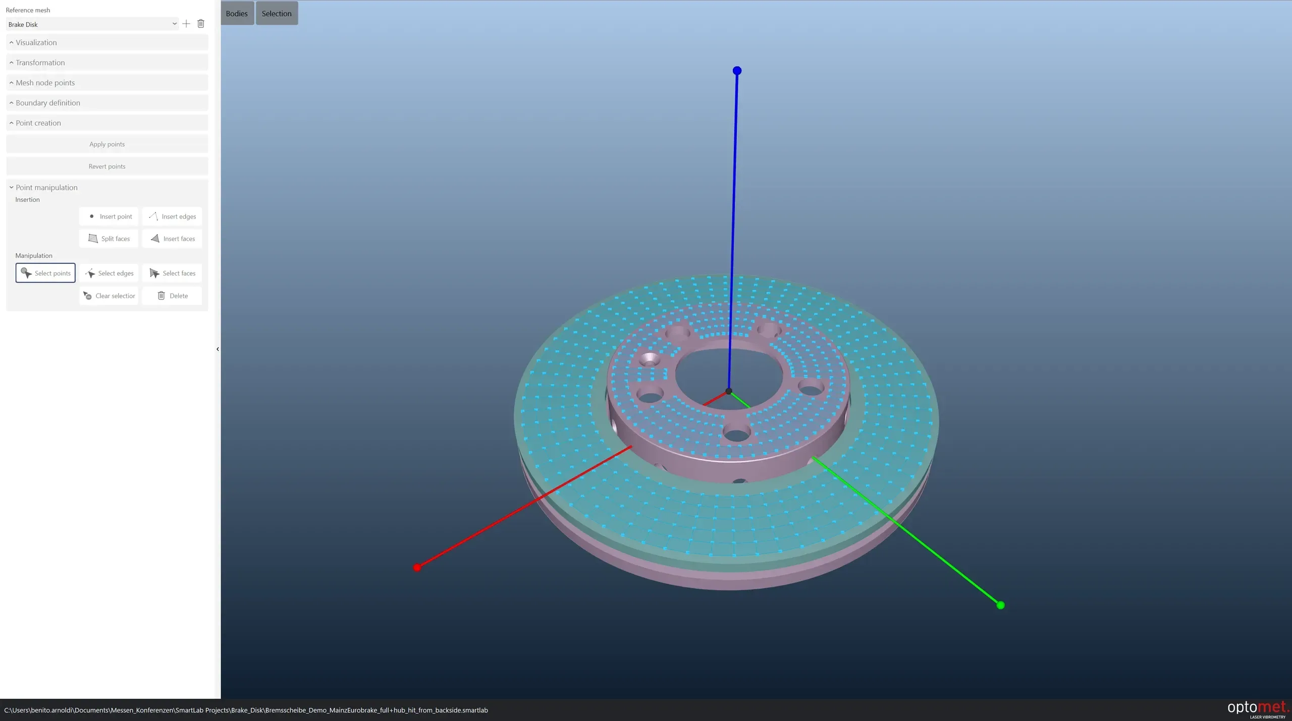Click the green Y-axis handle
Viewport: 1292px width, 721px height.
[1001, 605]
